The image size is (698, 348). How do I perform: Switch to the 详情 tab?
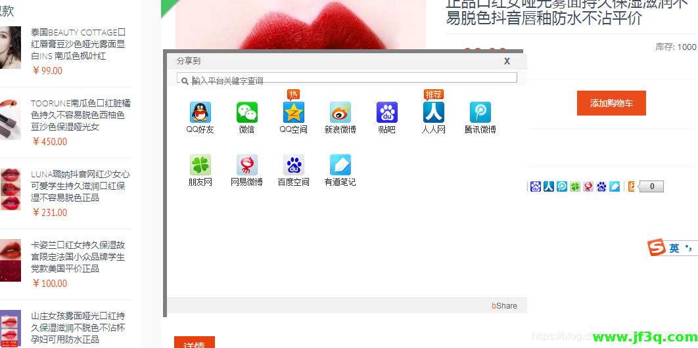click(x=194, y=343)
